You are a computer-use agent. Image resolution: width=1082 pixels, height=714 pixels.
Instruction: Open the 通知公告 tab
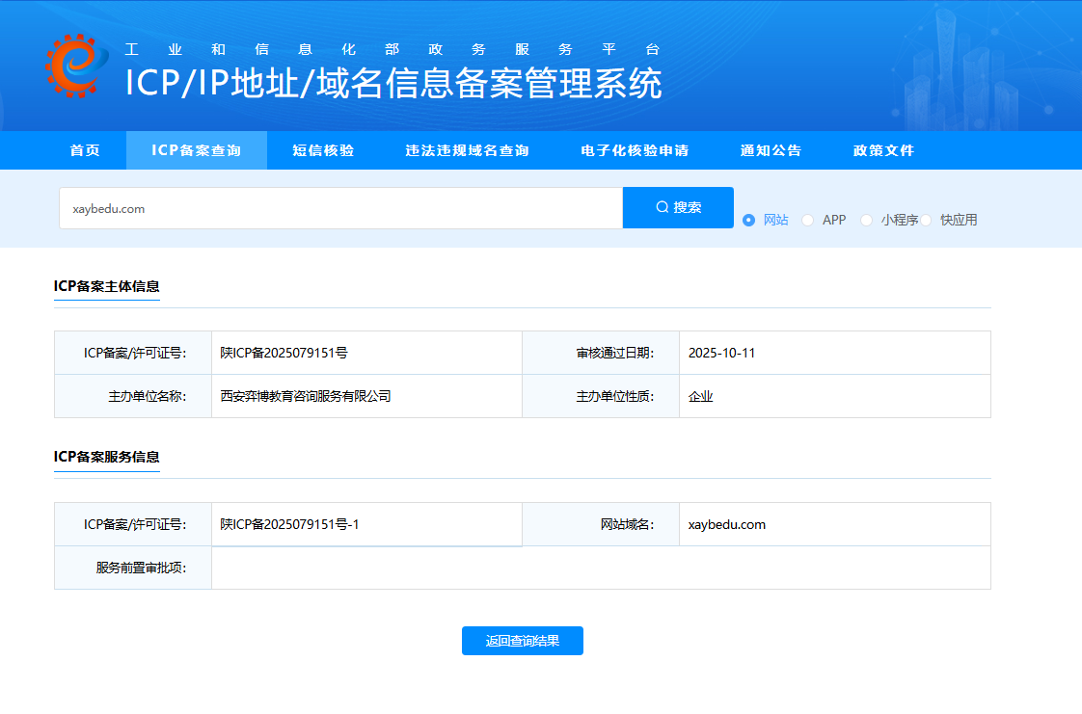click(771, 150)
